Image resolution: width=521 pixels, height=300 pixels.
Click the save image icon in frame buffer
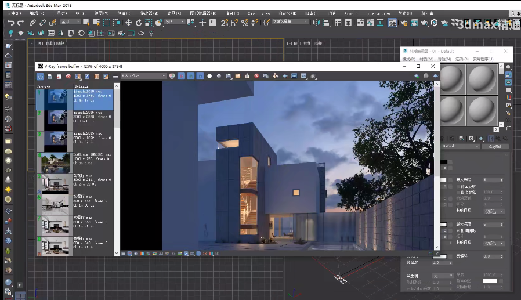[228, 76]
